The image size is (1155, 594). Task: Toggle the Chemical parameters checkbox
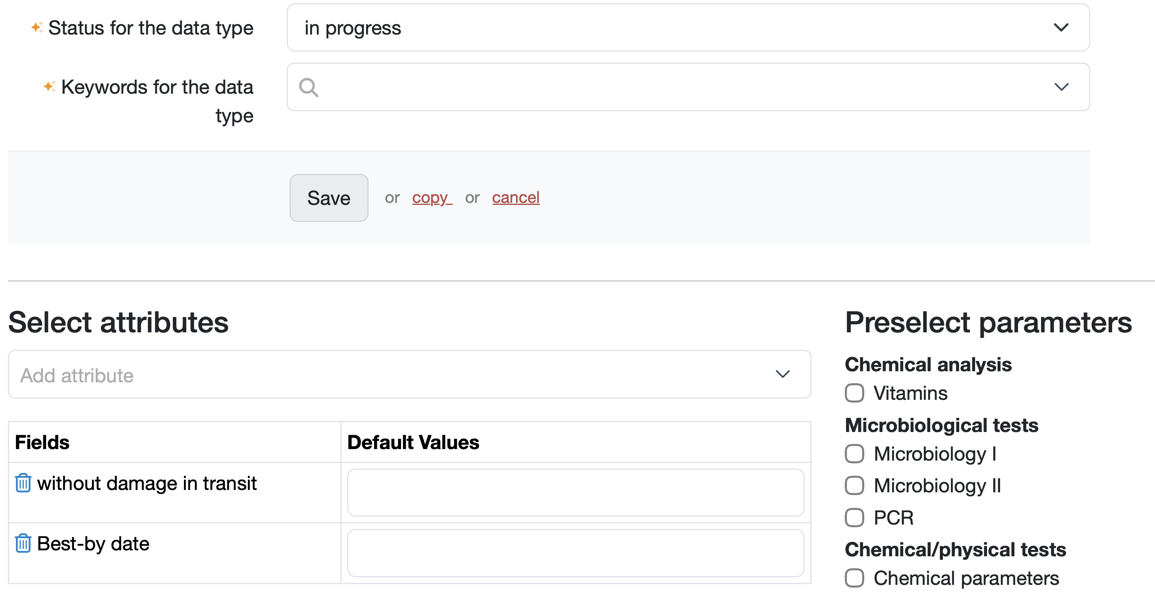(x=854, y=578)
